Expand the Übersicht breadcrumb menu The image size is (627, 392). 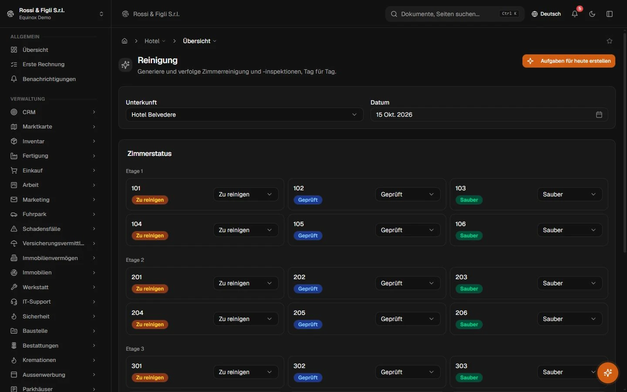point(199,41)
